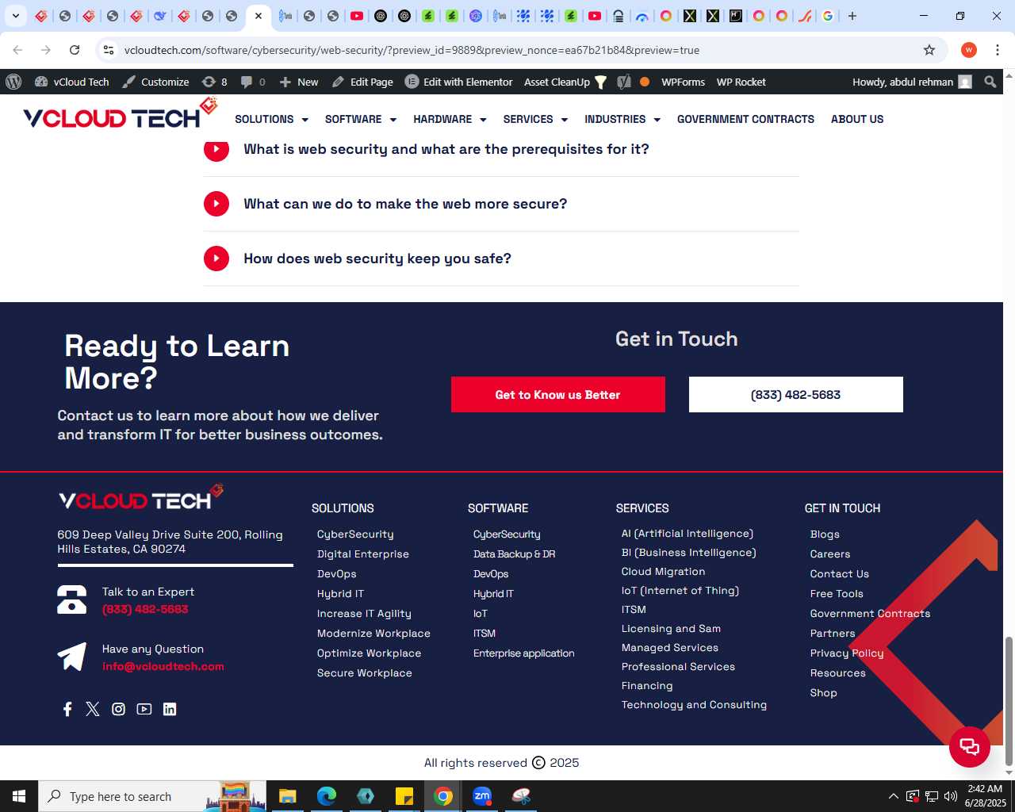Click the Chrome profile avatar icon
The width and height of the screenshot is (1015, 812).
[969, 50]
